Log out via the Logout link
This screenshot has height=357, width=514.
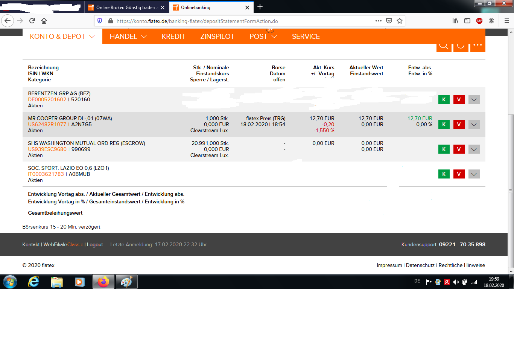(x=95, y=244)
